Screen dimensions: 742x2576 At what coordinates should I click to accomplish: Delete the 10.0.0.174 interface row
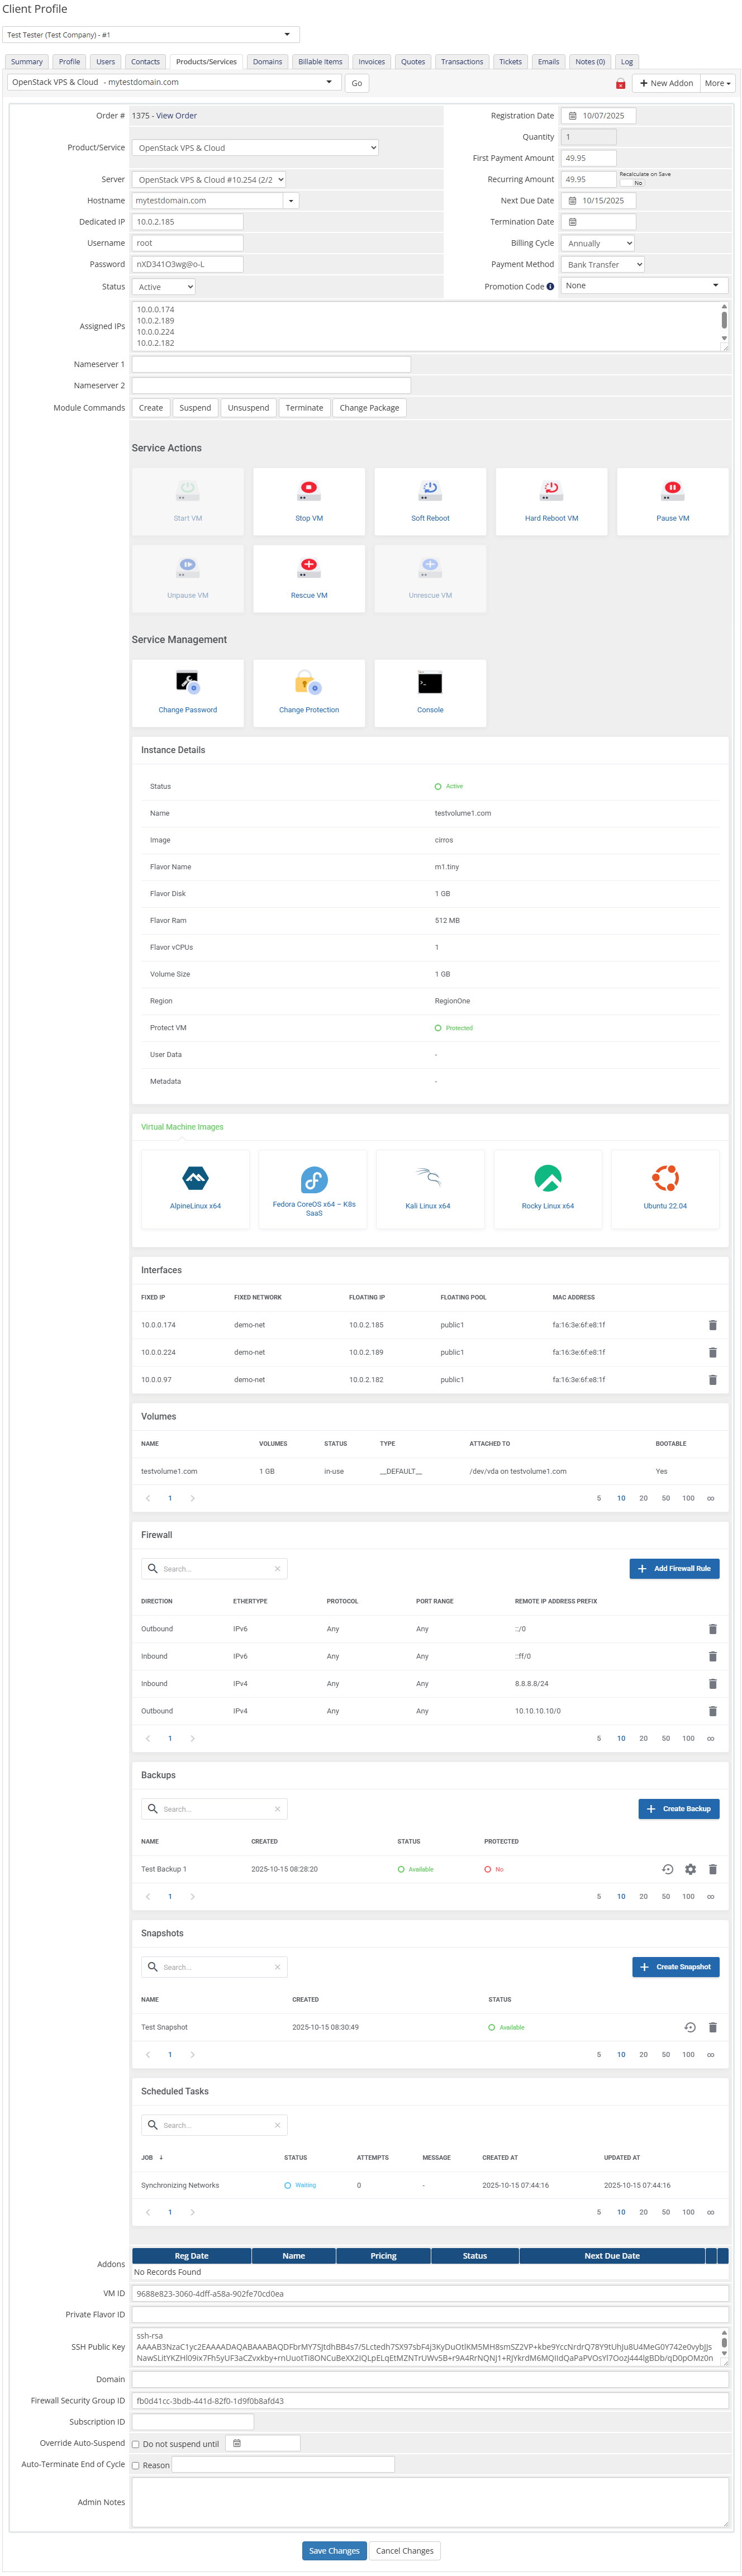[x=713, y=1325]
